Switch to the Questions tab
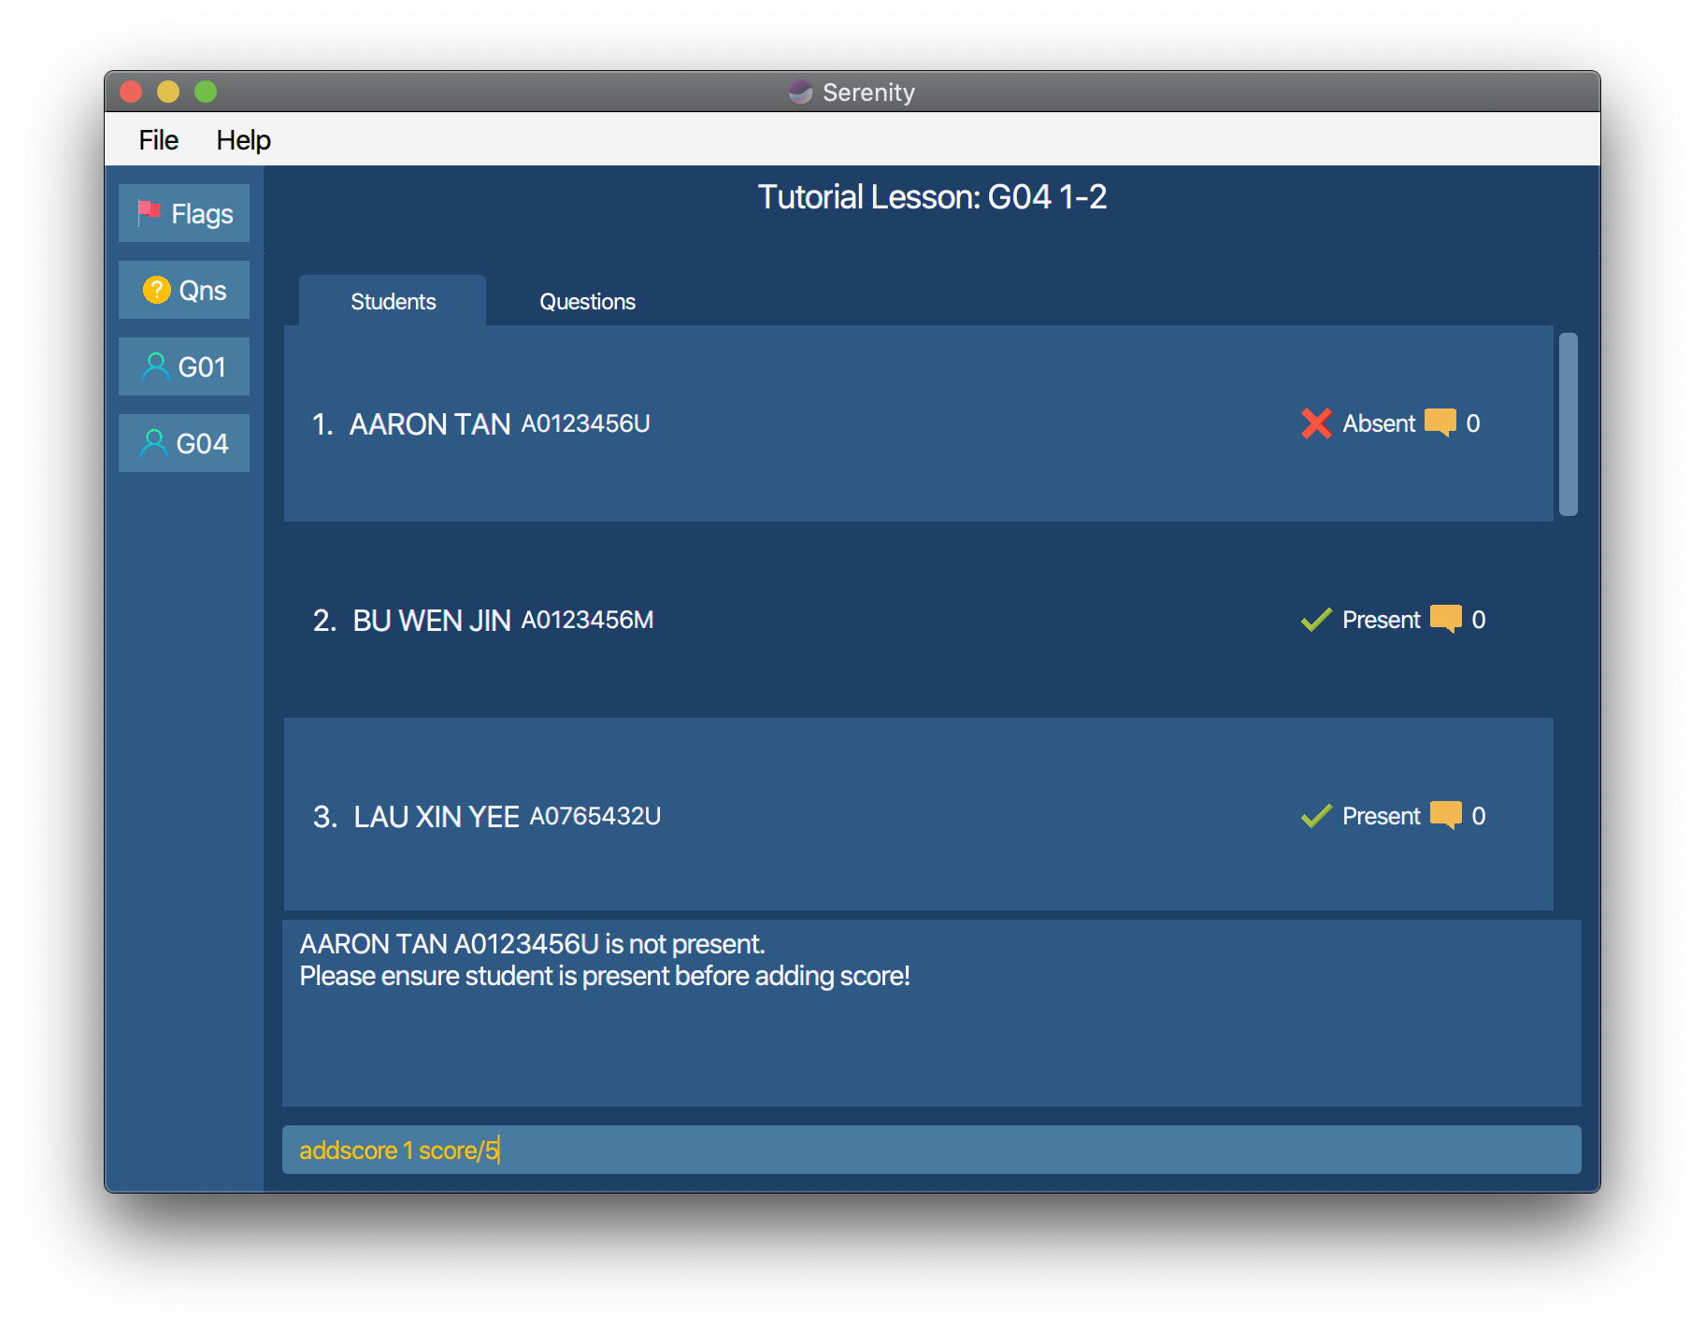1705x1331 pixels. coord(587,301)
